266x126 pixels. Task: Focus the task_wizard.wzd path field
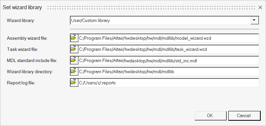[x=169, y=49]
